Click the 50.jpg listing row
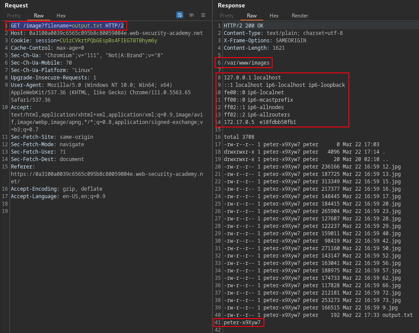 [312, 248]
